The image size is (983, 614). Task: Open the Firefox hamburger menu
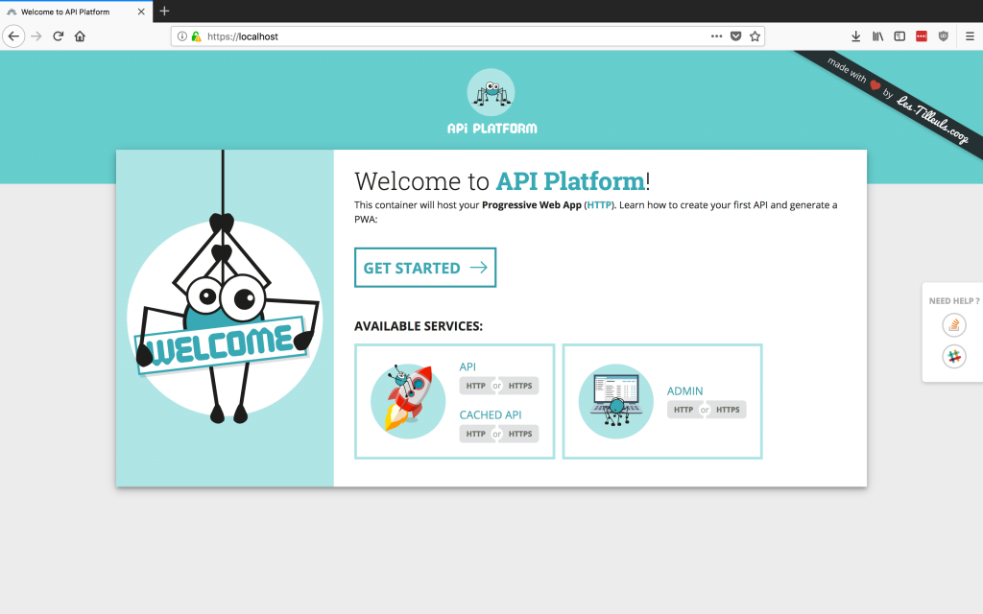click(971, 35)
